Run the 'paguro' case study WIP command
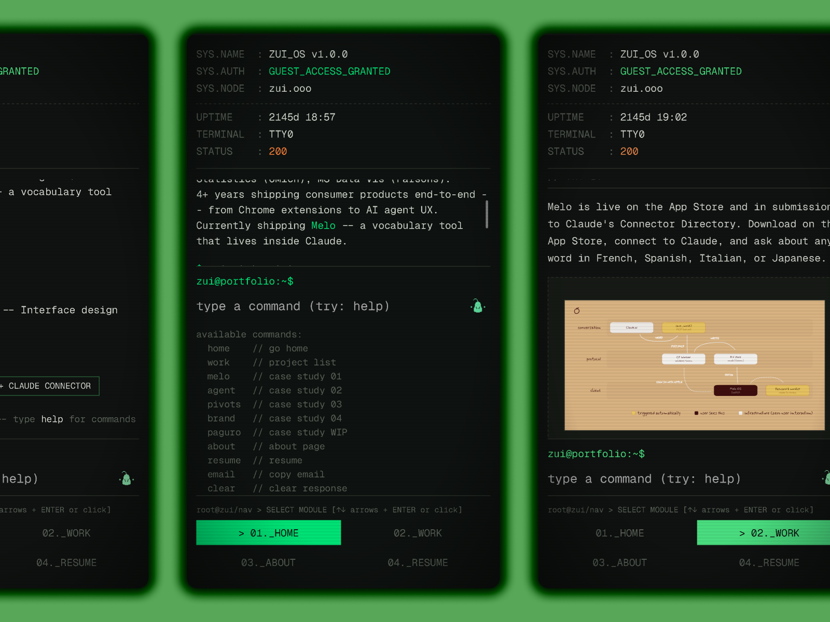 224,432
